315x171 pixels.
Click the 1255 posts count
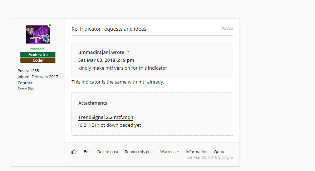[35, 71]
